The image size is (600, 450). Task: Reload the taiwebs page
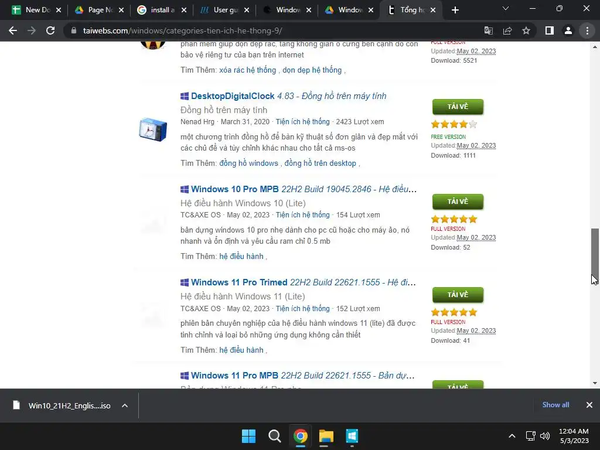(x=50, y=30)
